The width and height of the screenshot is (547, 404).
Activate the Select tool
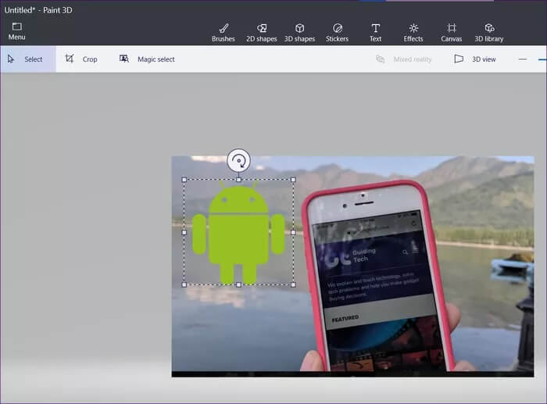(x=28, y=59)
